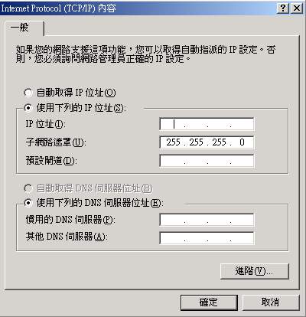Select 自動取得 DNS 伺服器位址 radio option
Screen dimensions: 306x317
28,188
